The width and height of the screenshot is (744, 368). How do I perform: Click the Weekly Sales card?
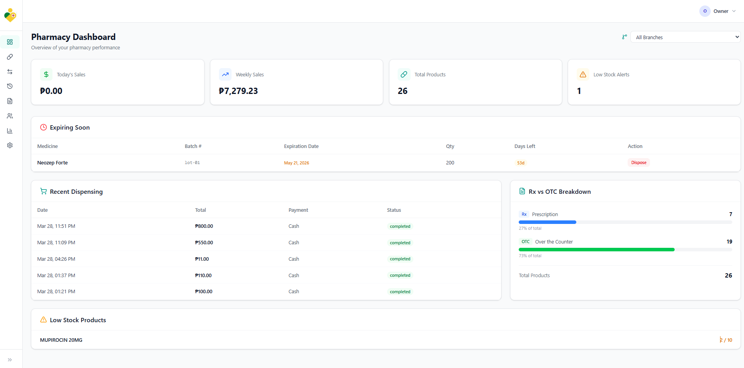pos(296,82)
